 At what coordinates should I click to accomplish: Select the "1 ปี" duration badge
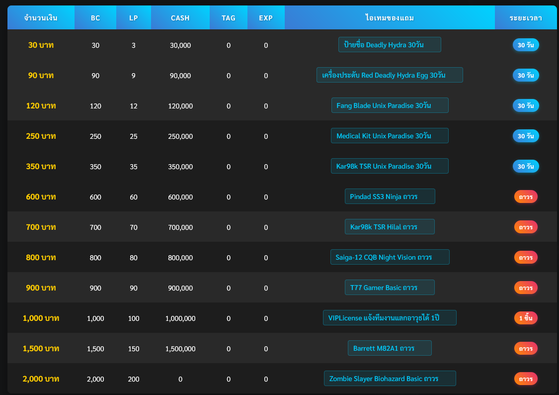(x=525, y=318)
